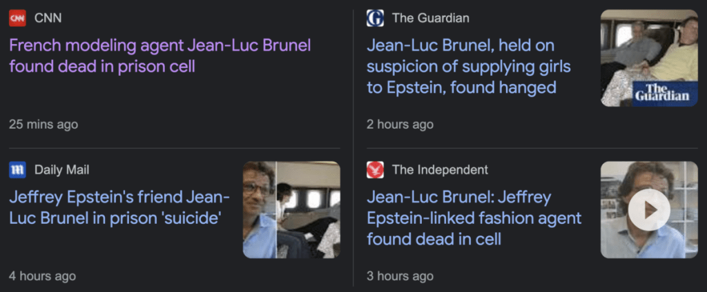This screenshot has height=292, width=707.
Task: Click the CNN logo icon
Action: point(17,18)
